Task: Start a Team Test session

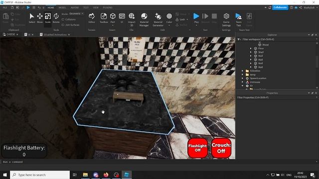Action: pos(238,19)
